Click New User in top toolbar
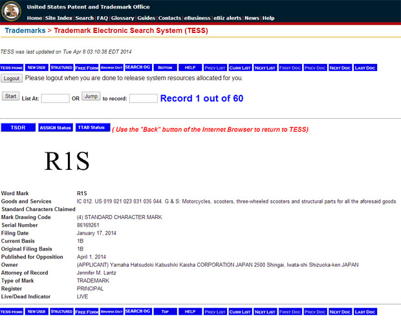Viewport: 401px width, 321px height. tap(37, 68)
